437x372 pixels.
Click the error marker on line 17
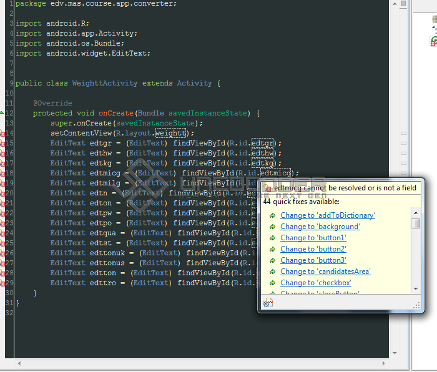[2, 164]
